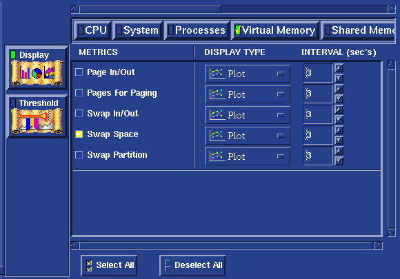Uncheck the Swap Space metric

coord(79,134)
